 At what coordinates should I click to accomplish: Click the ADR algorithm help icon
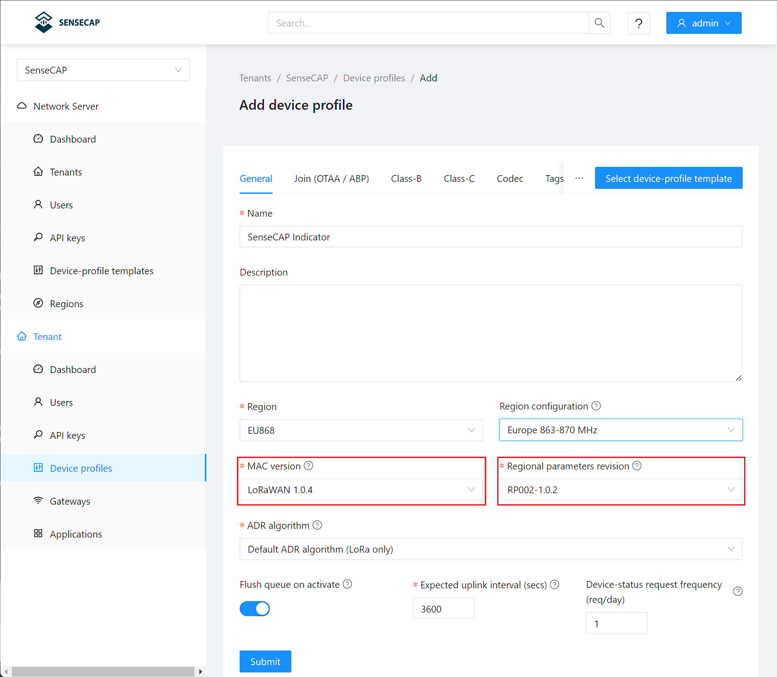[x=317, y=525]
